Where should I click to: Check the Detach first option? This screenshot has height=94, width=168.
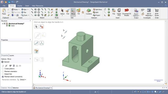(x=3, y=74)
